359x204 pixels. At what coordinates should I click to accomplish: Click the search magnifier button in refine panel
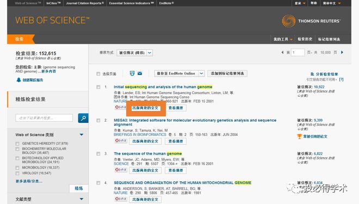click(x=83, y=118)
